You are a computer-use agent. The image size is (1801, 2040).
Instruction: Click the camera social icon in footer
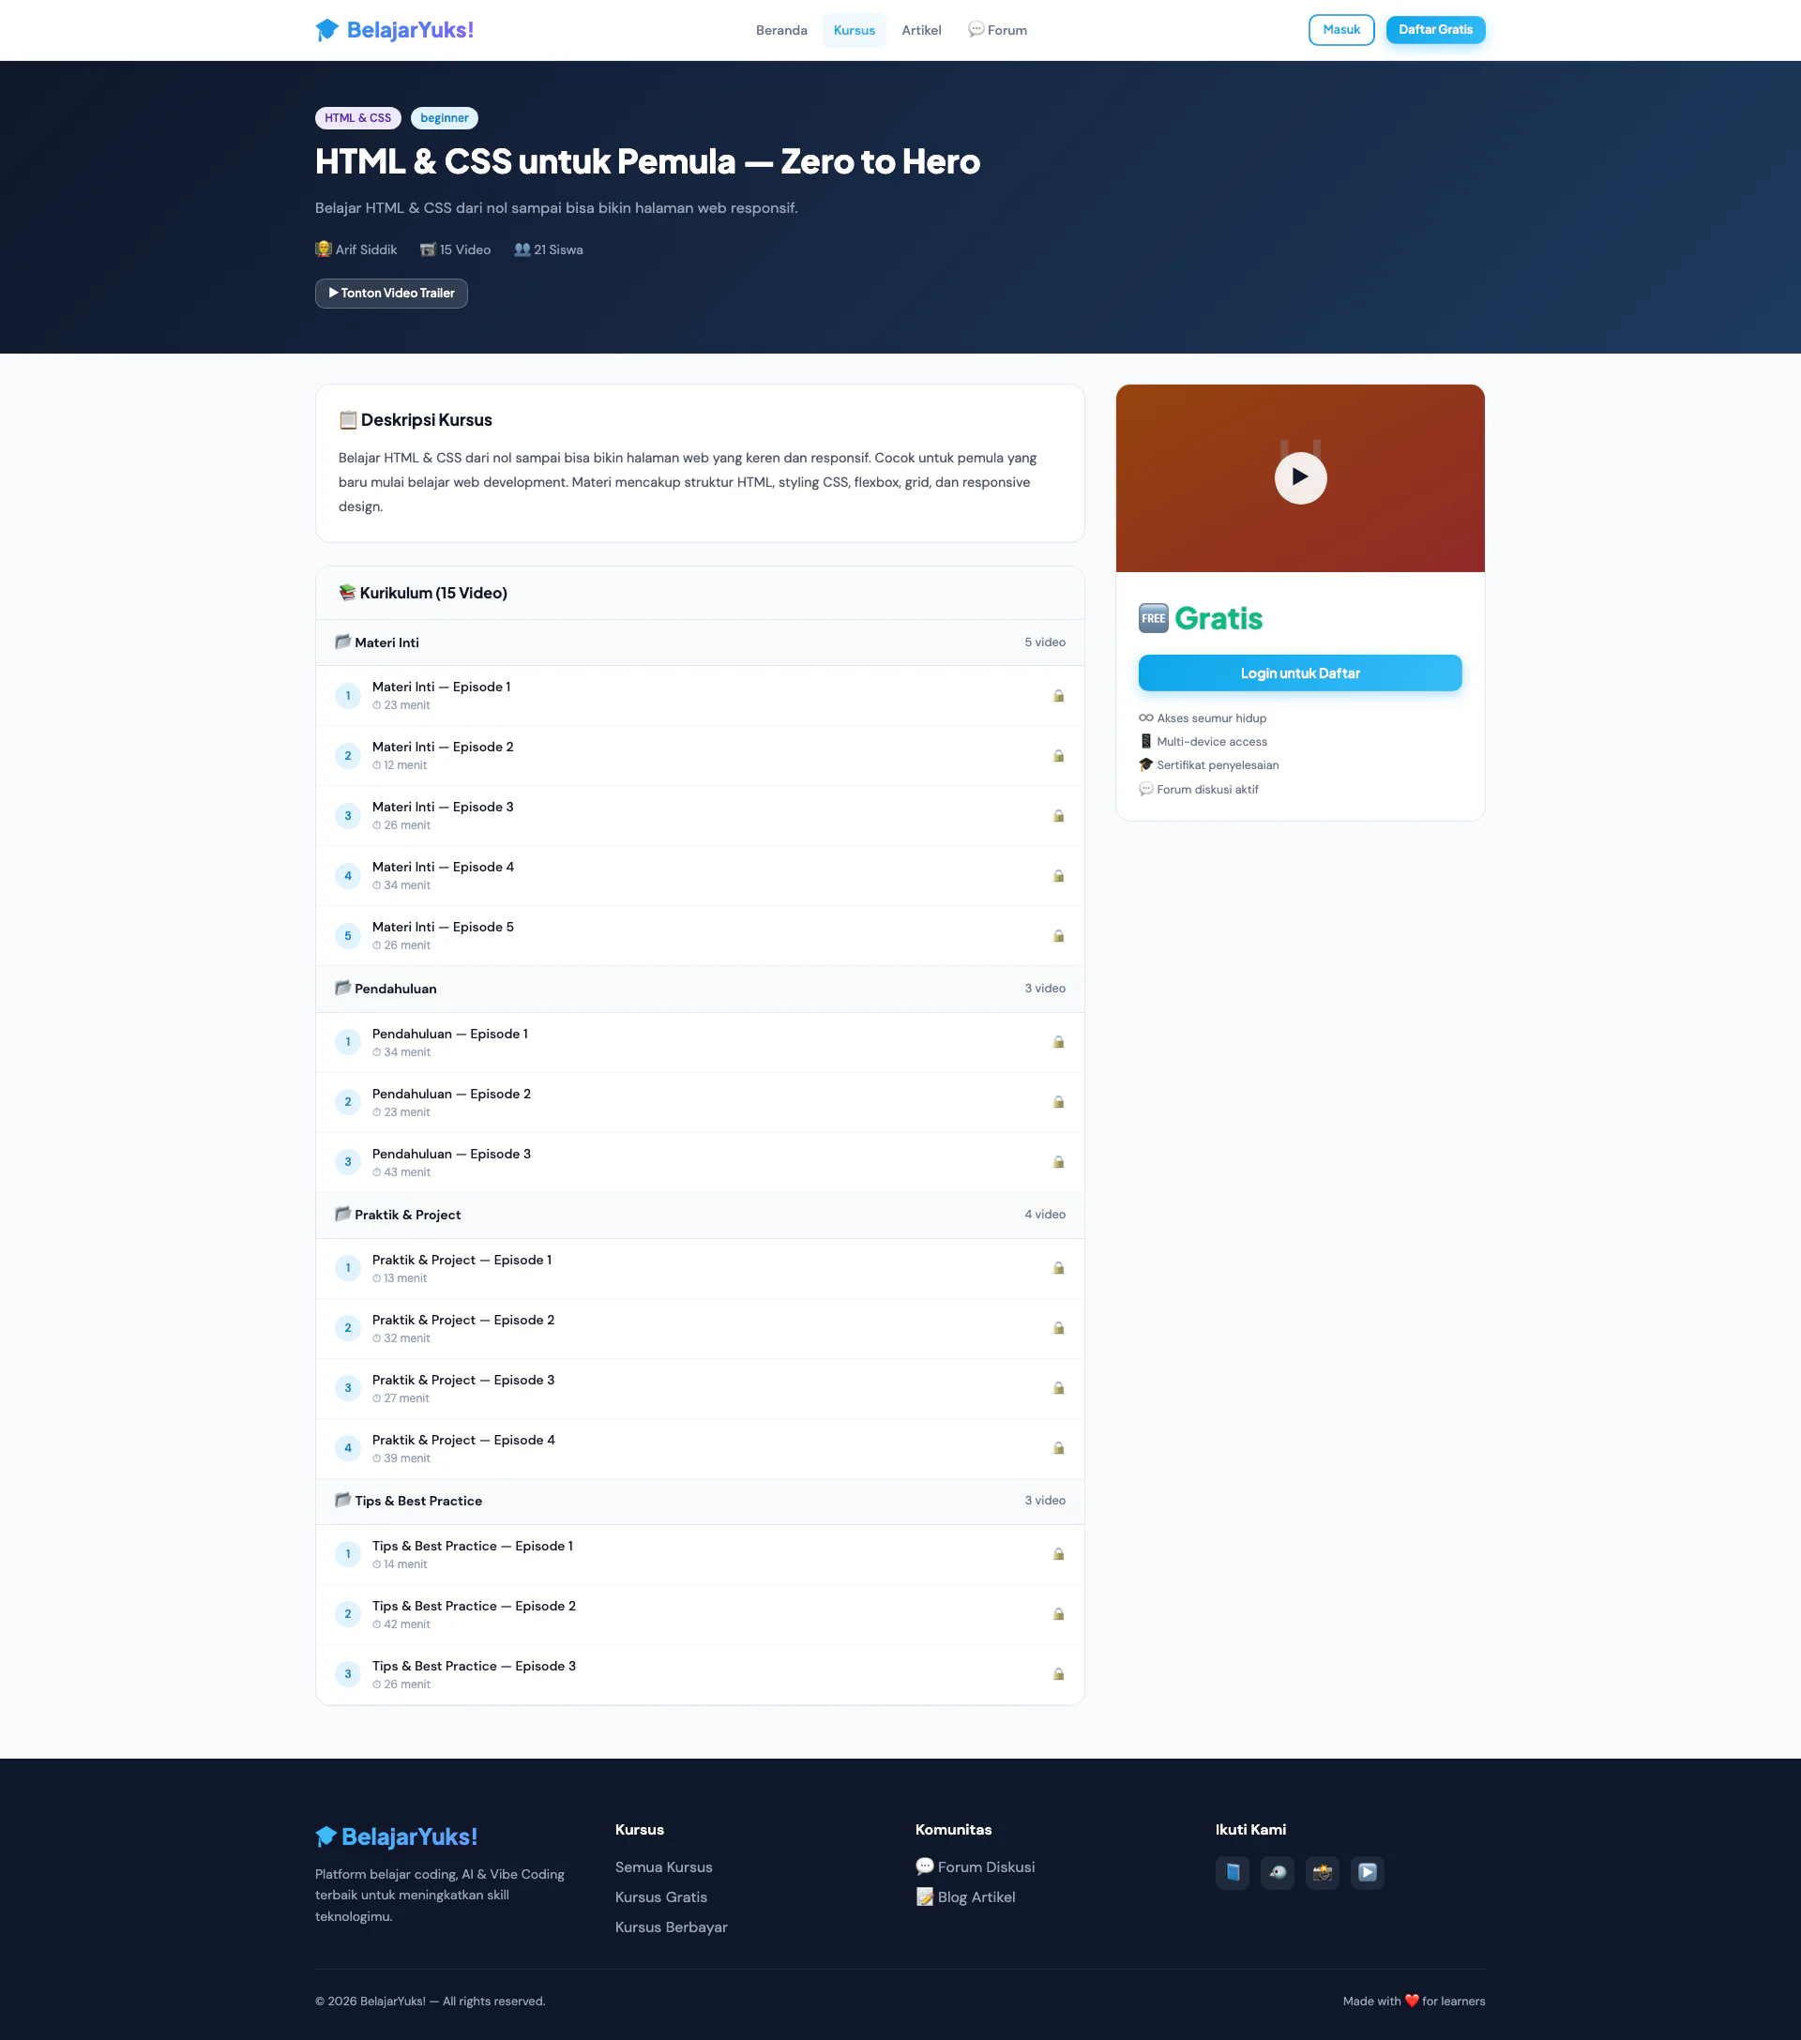point(1322,1872)
